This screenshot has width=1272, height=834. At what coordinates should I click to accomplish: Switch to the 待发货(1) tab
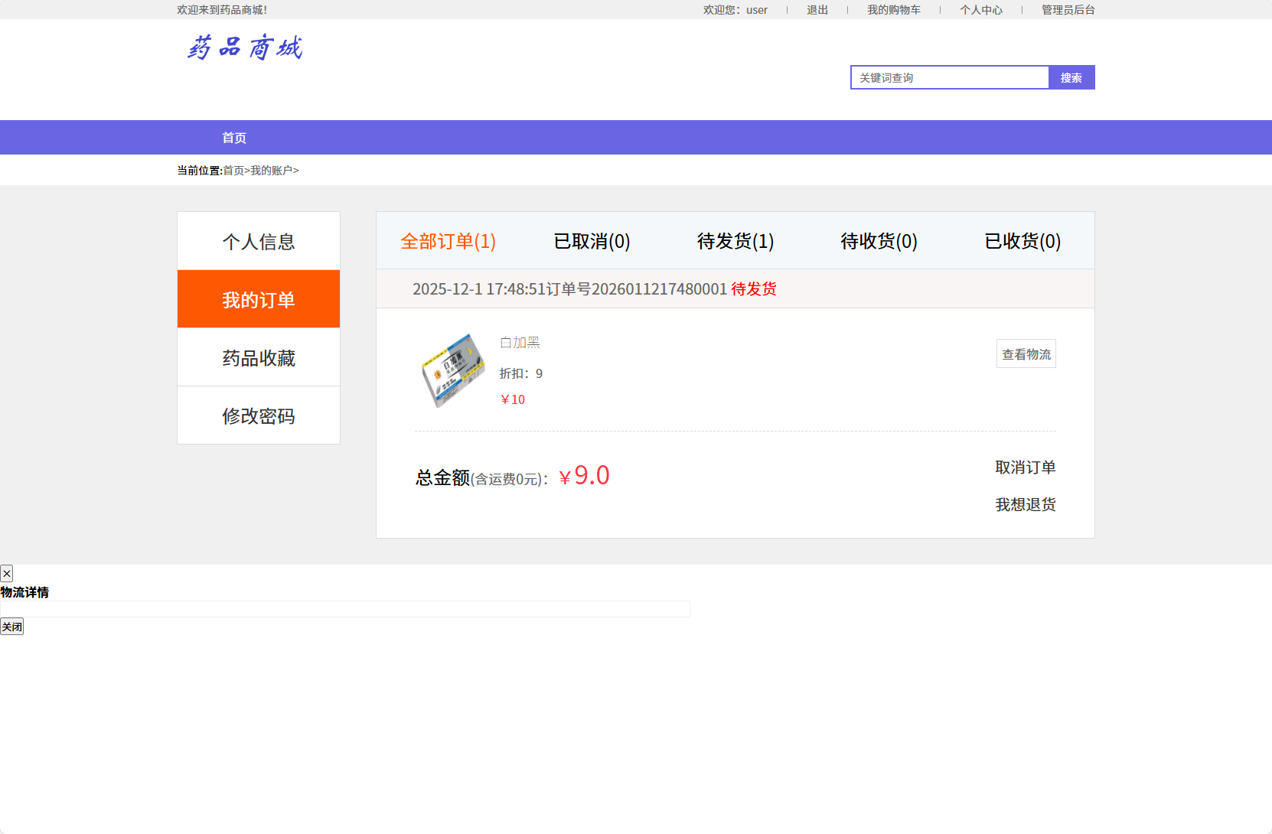pos(735,241)
